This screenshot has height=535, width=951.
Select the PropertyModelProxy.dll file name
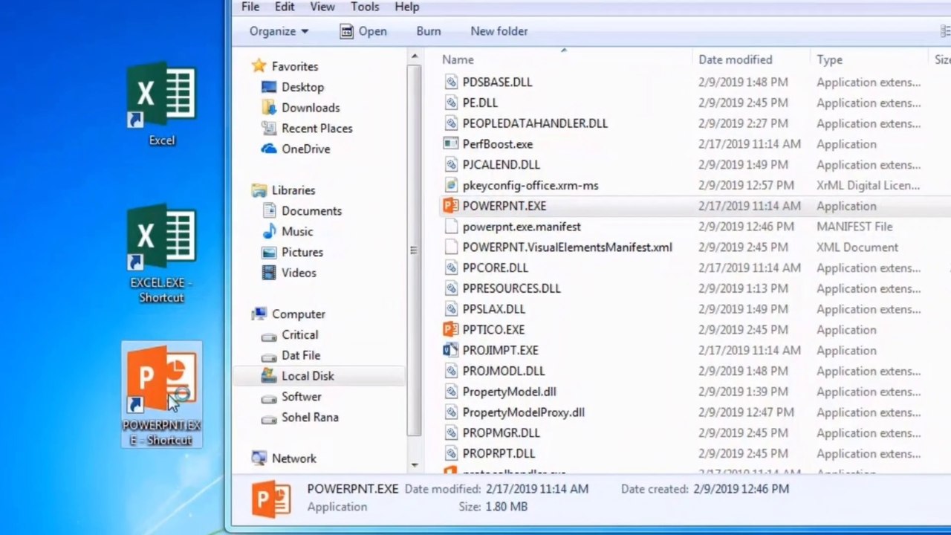click(523, 412)
